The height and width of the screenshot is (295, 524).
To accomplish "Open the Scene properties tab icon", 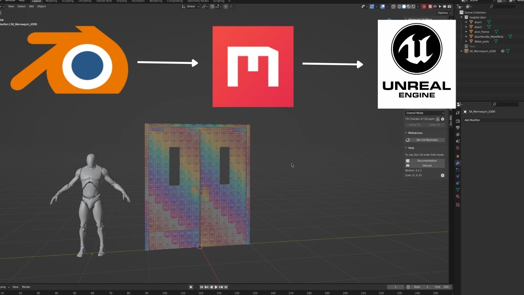I will (458, 141).
